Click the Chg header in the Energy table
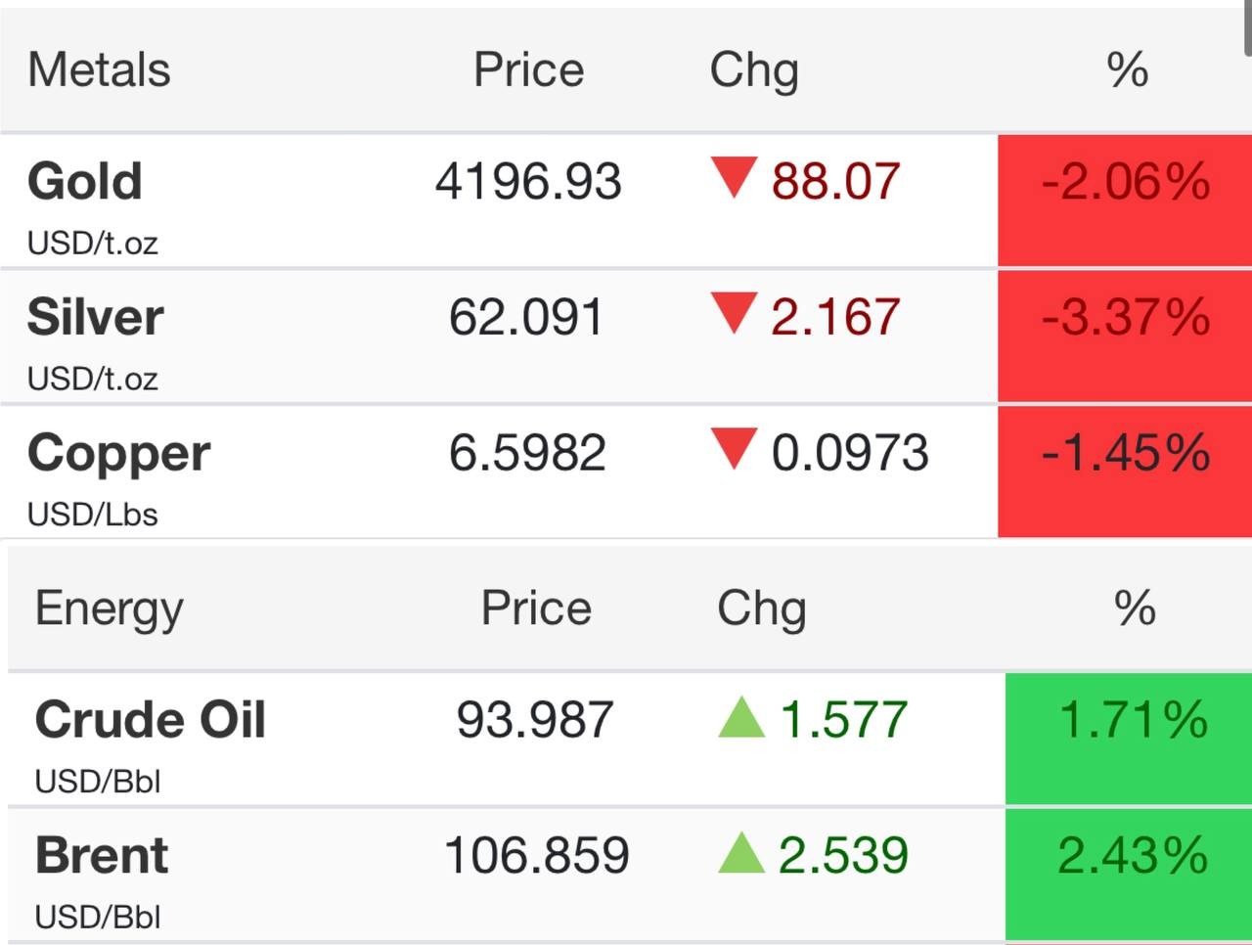 tap(762, 608)
